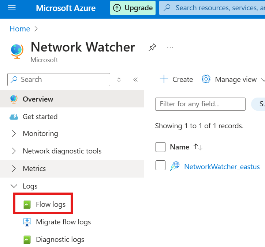This screenshot has height=247, width=265.
Task: Click the Microsoft Azure logo text
Action: (x=66, y=8)
